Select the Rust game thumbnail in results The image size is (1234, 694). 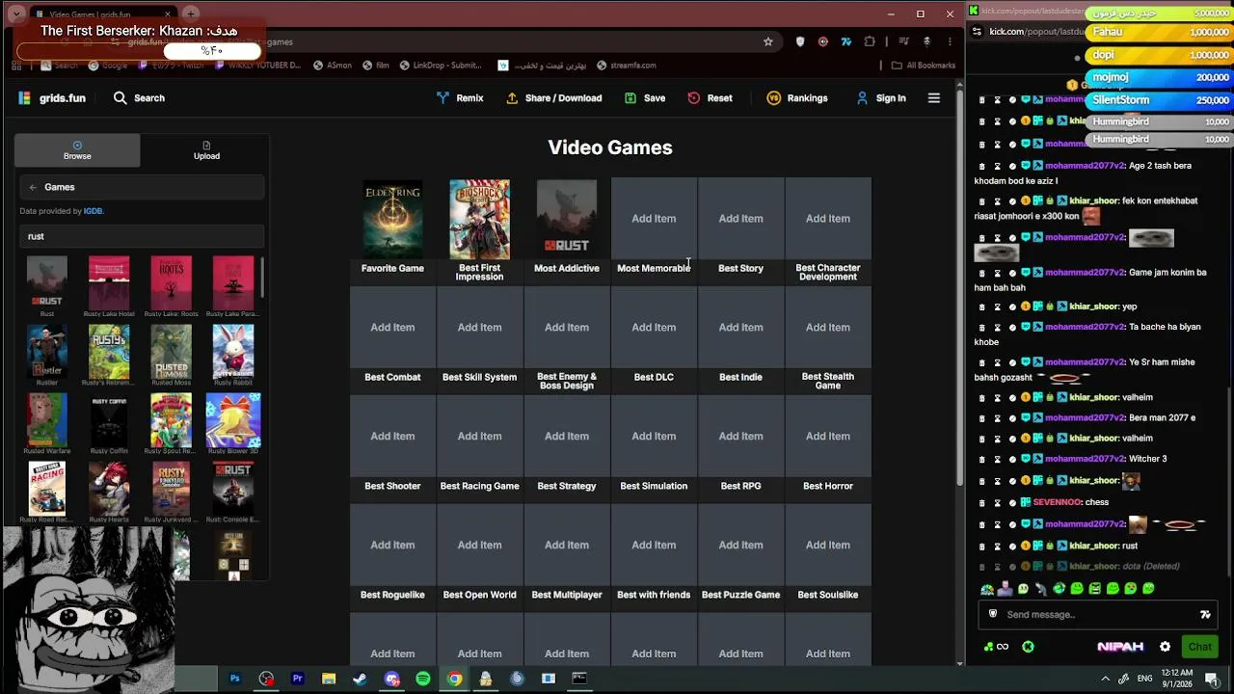46,283
